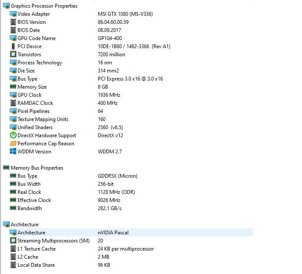Click the value MSI GTX 1080 (MS-V336)
This screenshot has width=302, height=274.
point(125,14)
